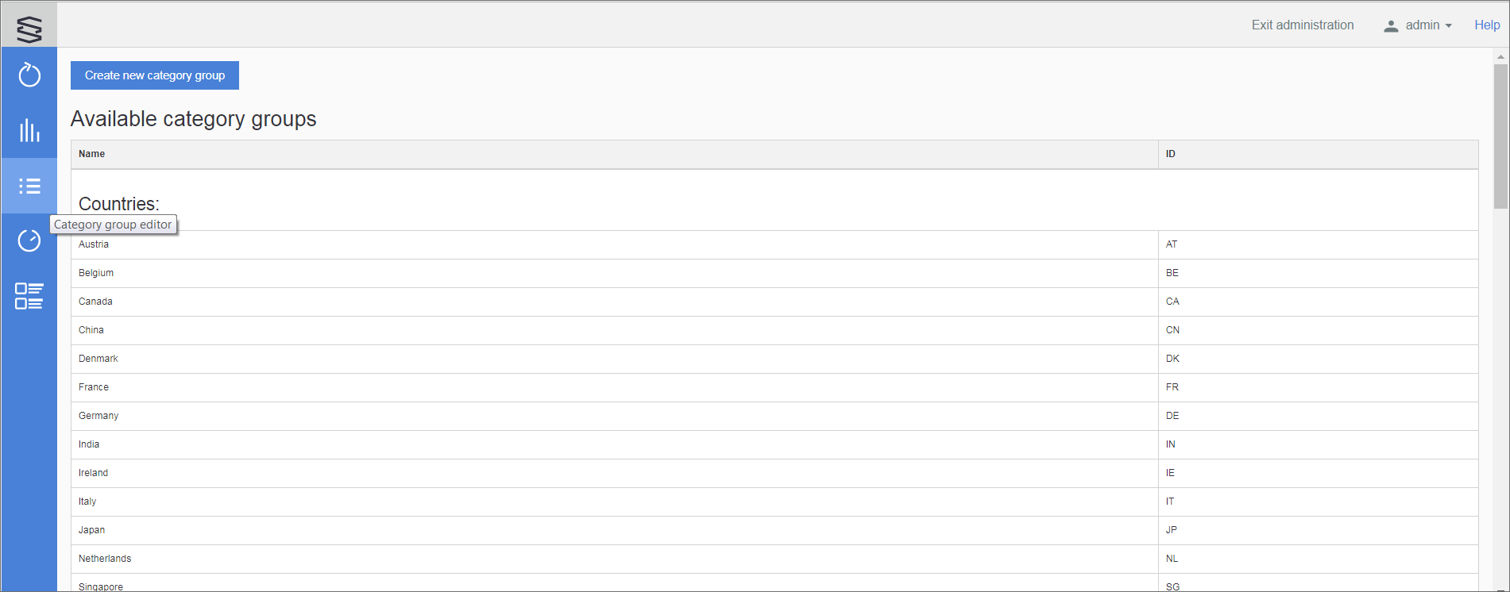Image resolution: width=1510 pixels, height=592 pixels.
Task: Select the Belgium category row
Action: [96, 273]
